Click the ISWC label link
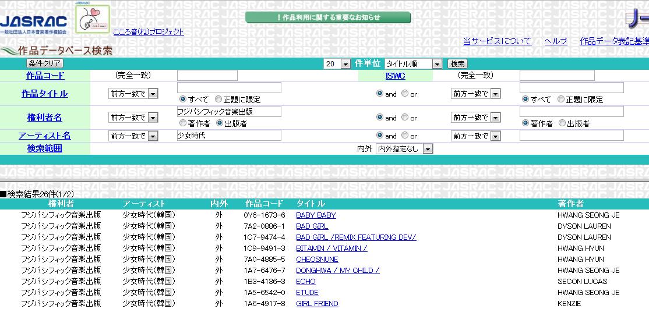The width and height of the screenshot is (649, 309). tap(395, 76)
